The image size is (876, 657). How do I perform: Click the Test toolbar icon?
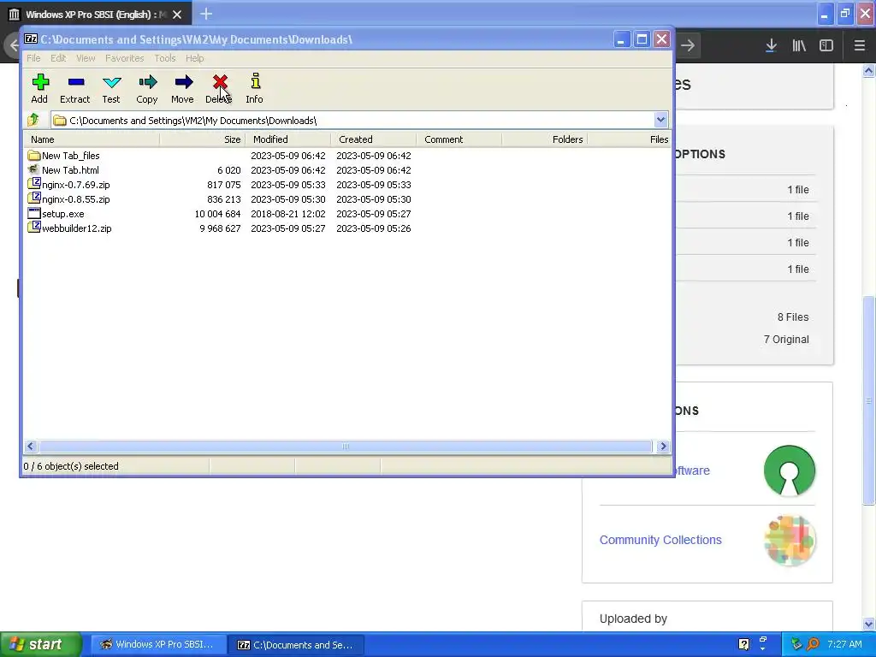click(112, 83)
